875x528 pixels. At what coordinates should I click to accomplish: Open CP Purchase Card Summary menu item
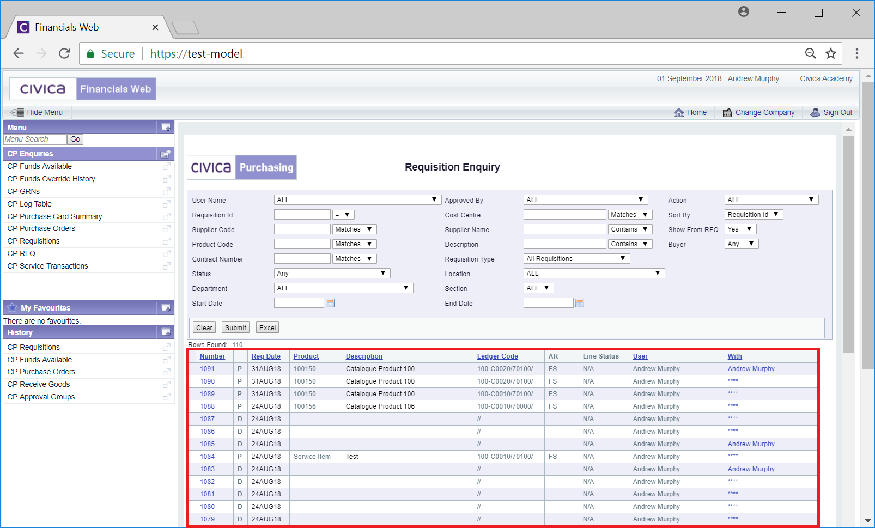click(x=54, y=216)
